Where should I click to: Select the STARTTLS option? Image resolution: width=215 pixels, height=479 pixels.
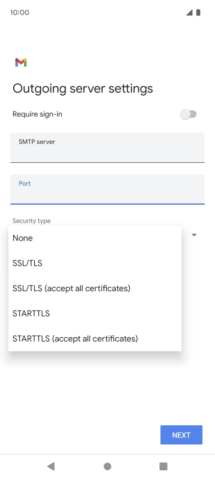click(x=95, y=313)
